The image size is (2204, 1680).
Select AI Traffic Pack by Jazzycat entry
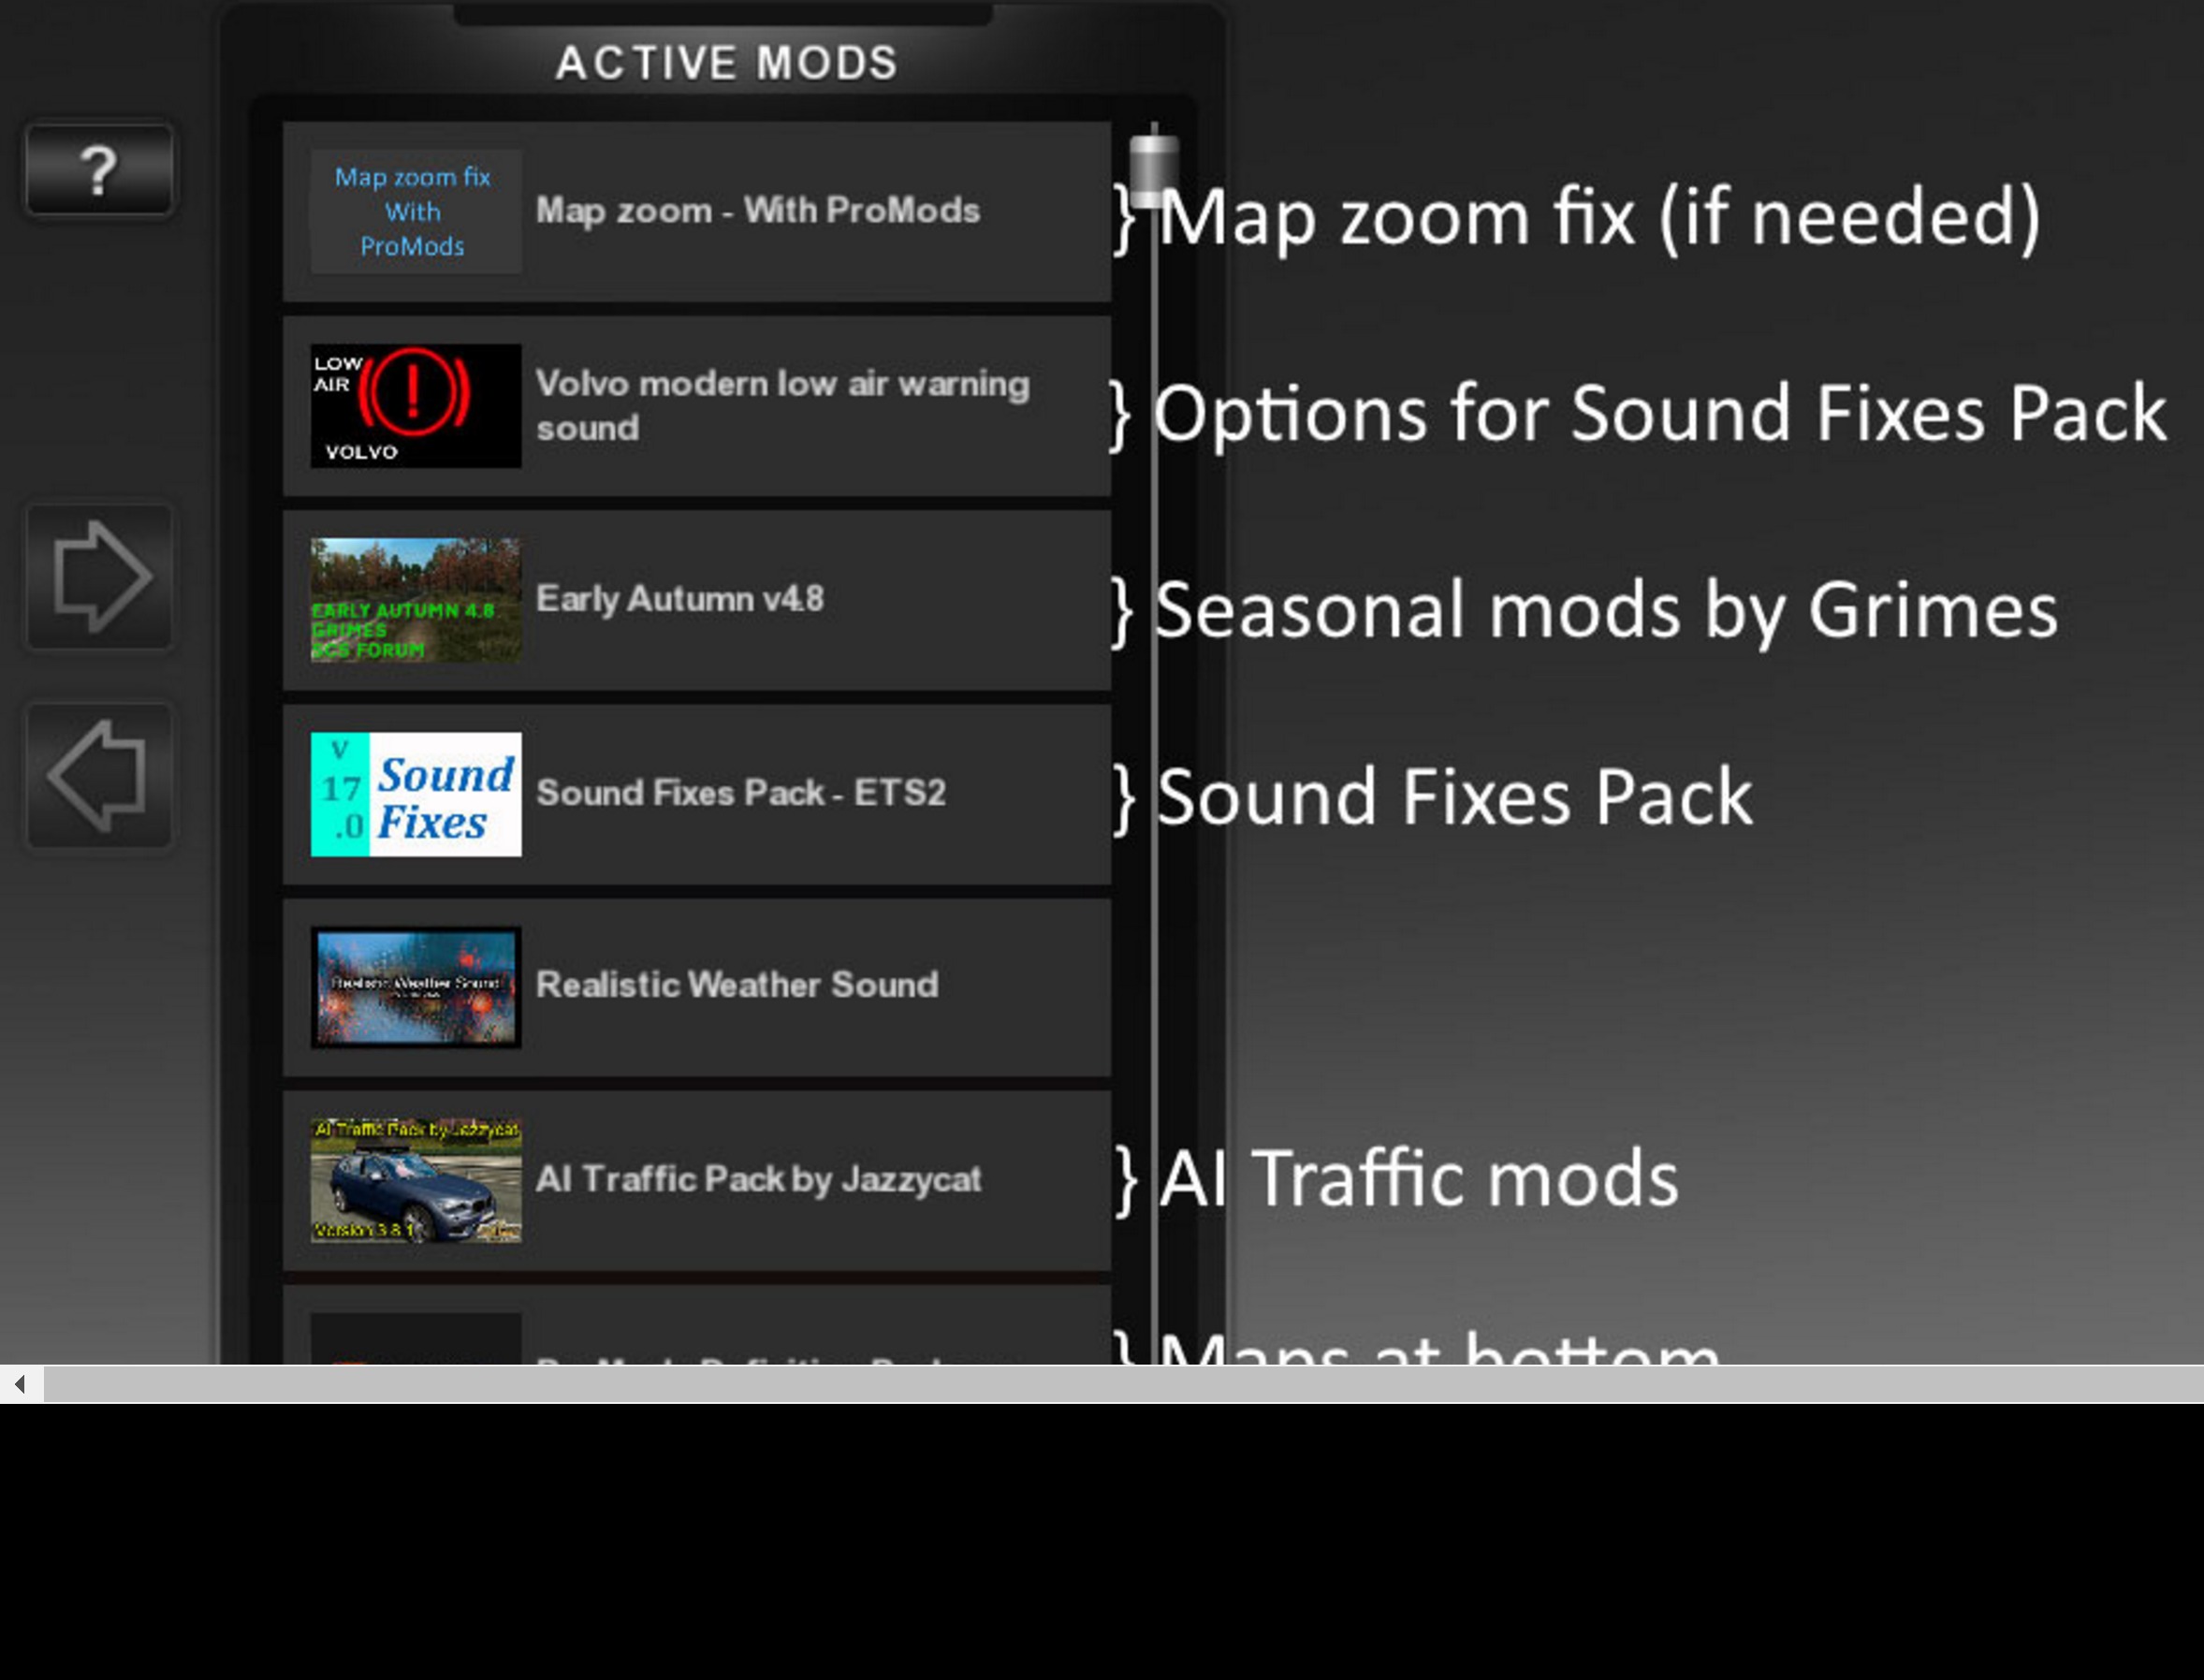(696, 1180)
